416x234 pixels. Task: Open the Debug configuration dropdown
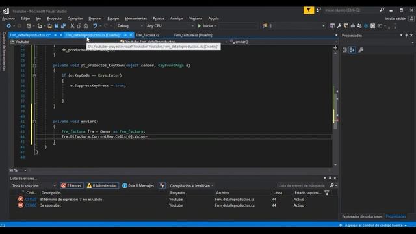click(x=130, y=26)
